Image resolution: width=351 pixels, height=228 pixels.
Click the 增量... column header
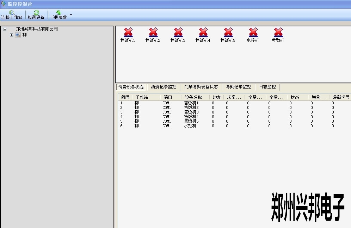tap(319, 97)
